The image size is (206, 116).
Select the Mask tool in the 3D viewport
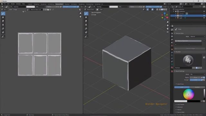(86, 32)
